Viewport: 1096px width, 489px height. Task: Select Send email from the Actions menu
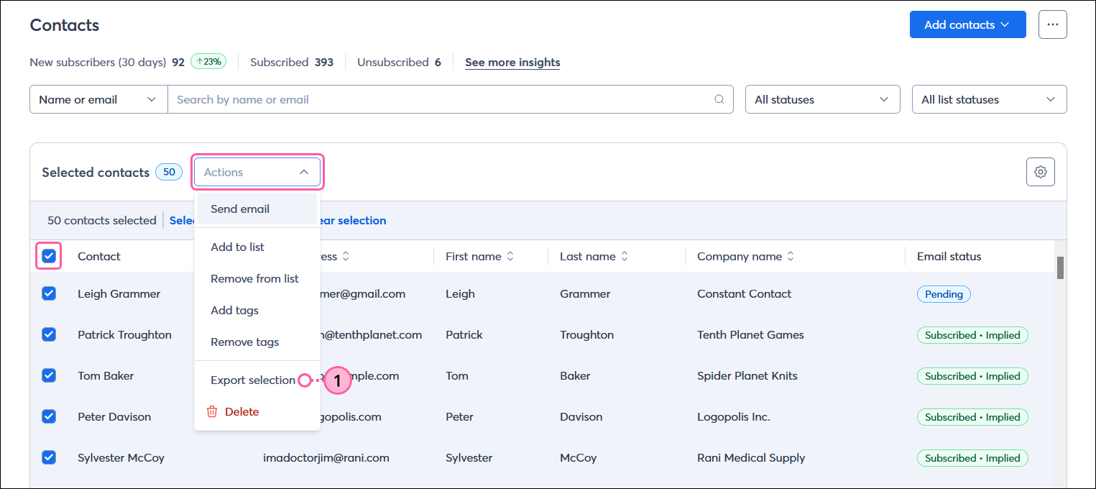(239, 209)
